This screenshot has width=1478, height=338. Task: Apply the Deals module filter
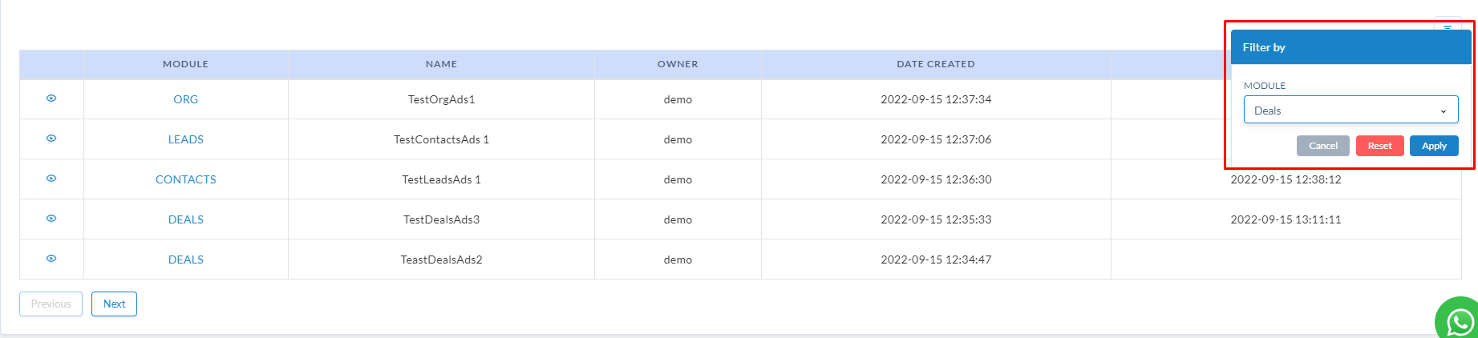1434,146
